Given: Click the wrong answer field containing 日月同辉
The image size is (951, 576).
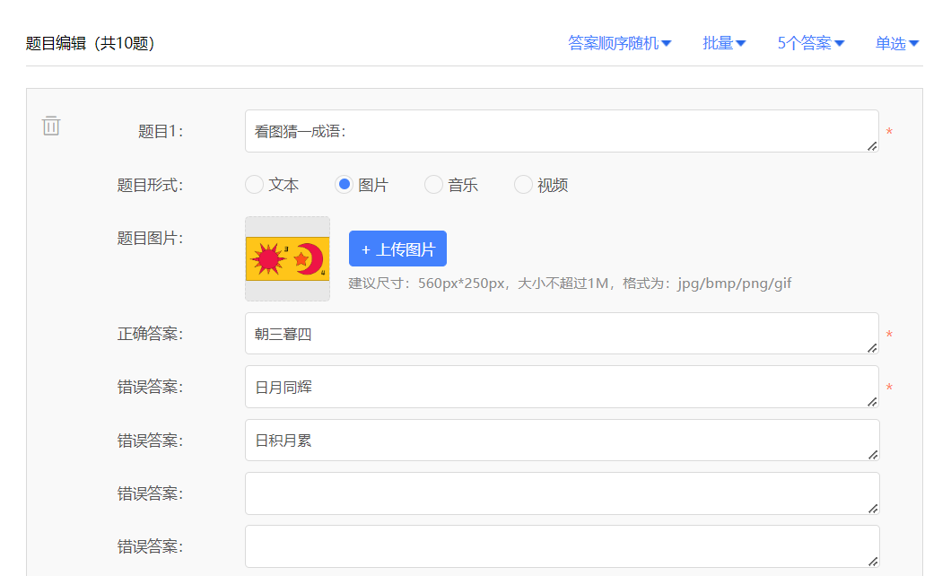Looking at the screenshot, I should pos(538,386).
